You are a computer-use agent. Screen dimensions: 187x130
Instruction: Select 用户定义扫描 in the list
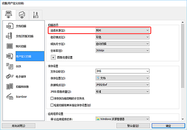click(30, 56)
